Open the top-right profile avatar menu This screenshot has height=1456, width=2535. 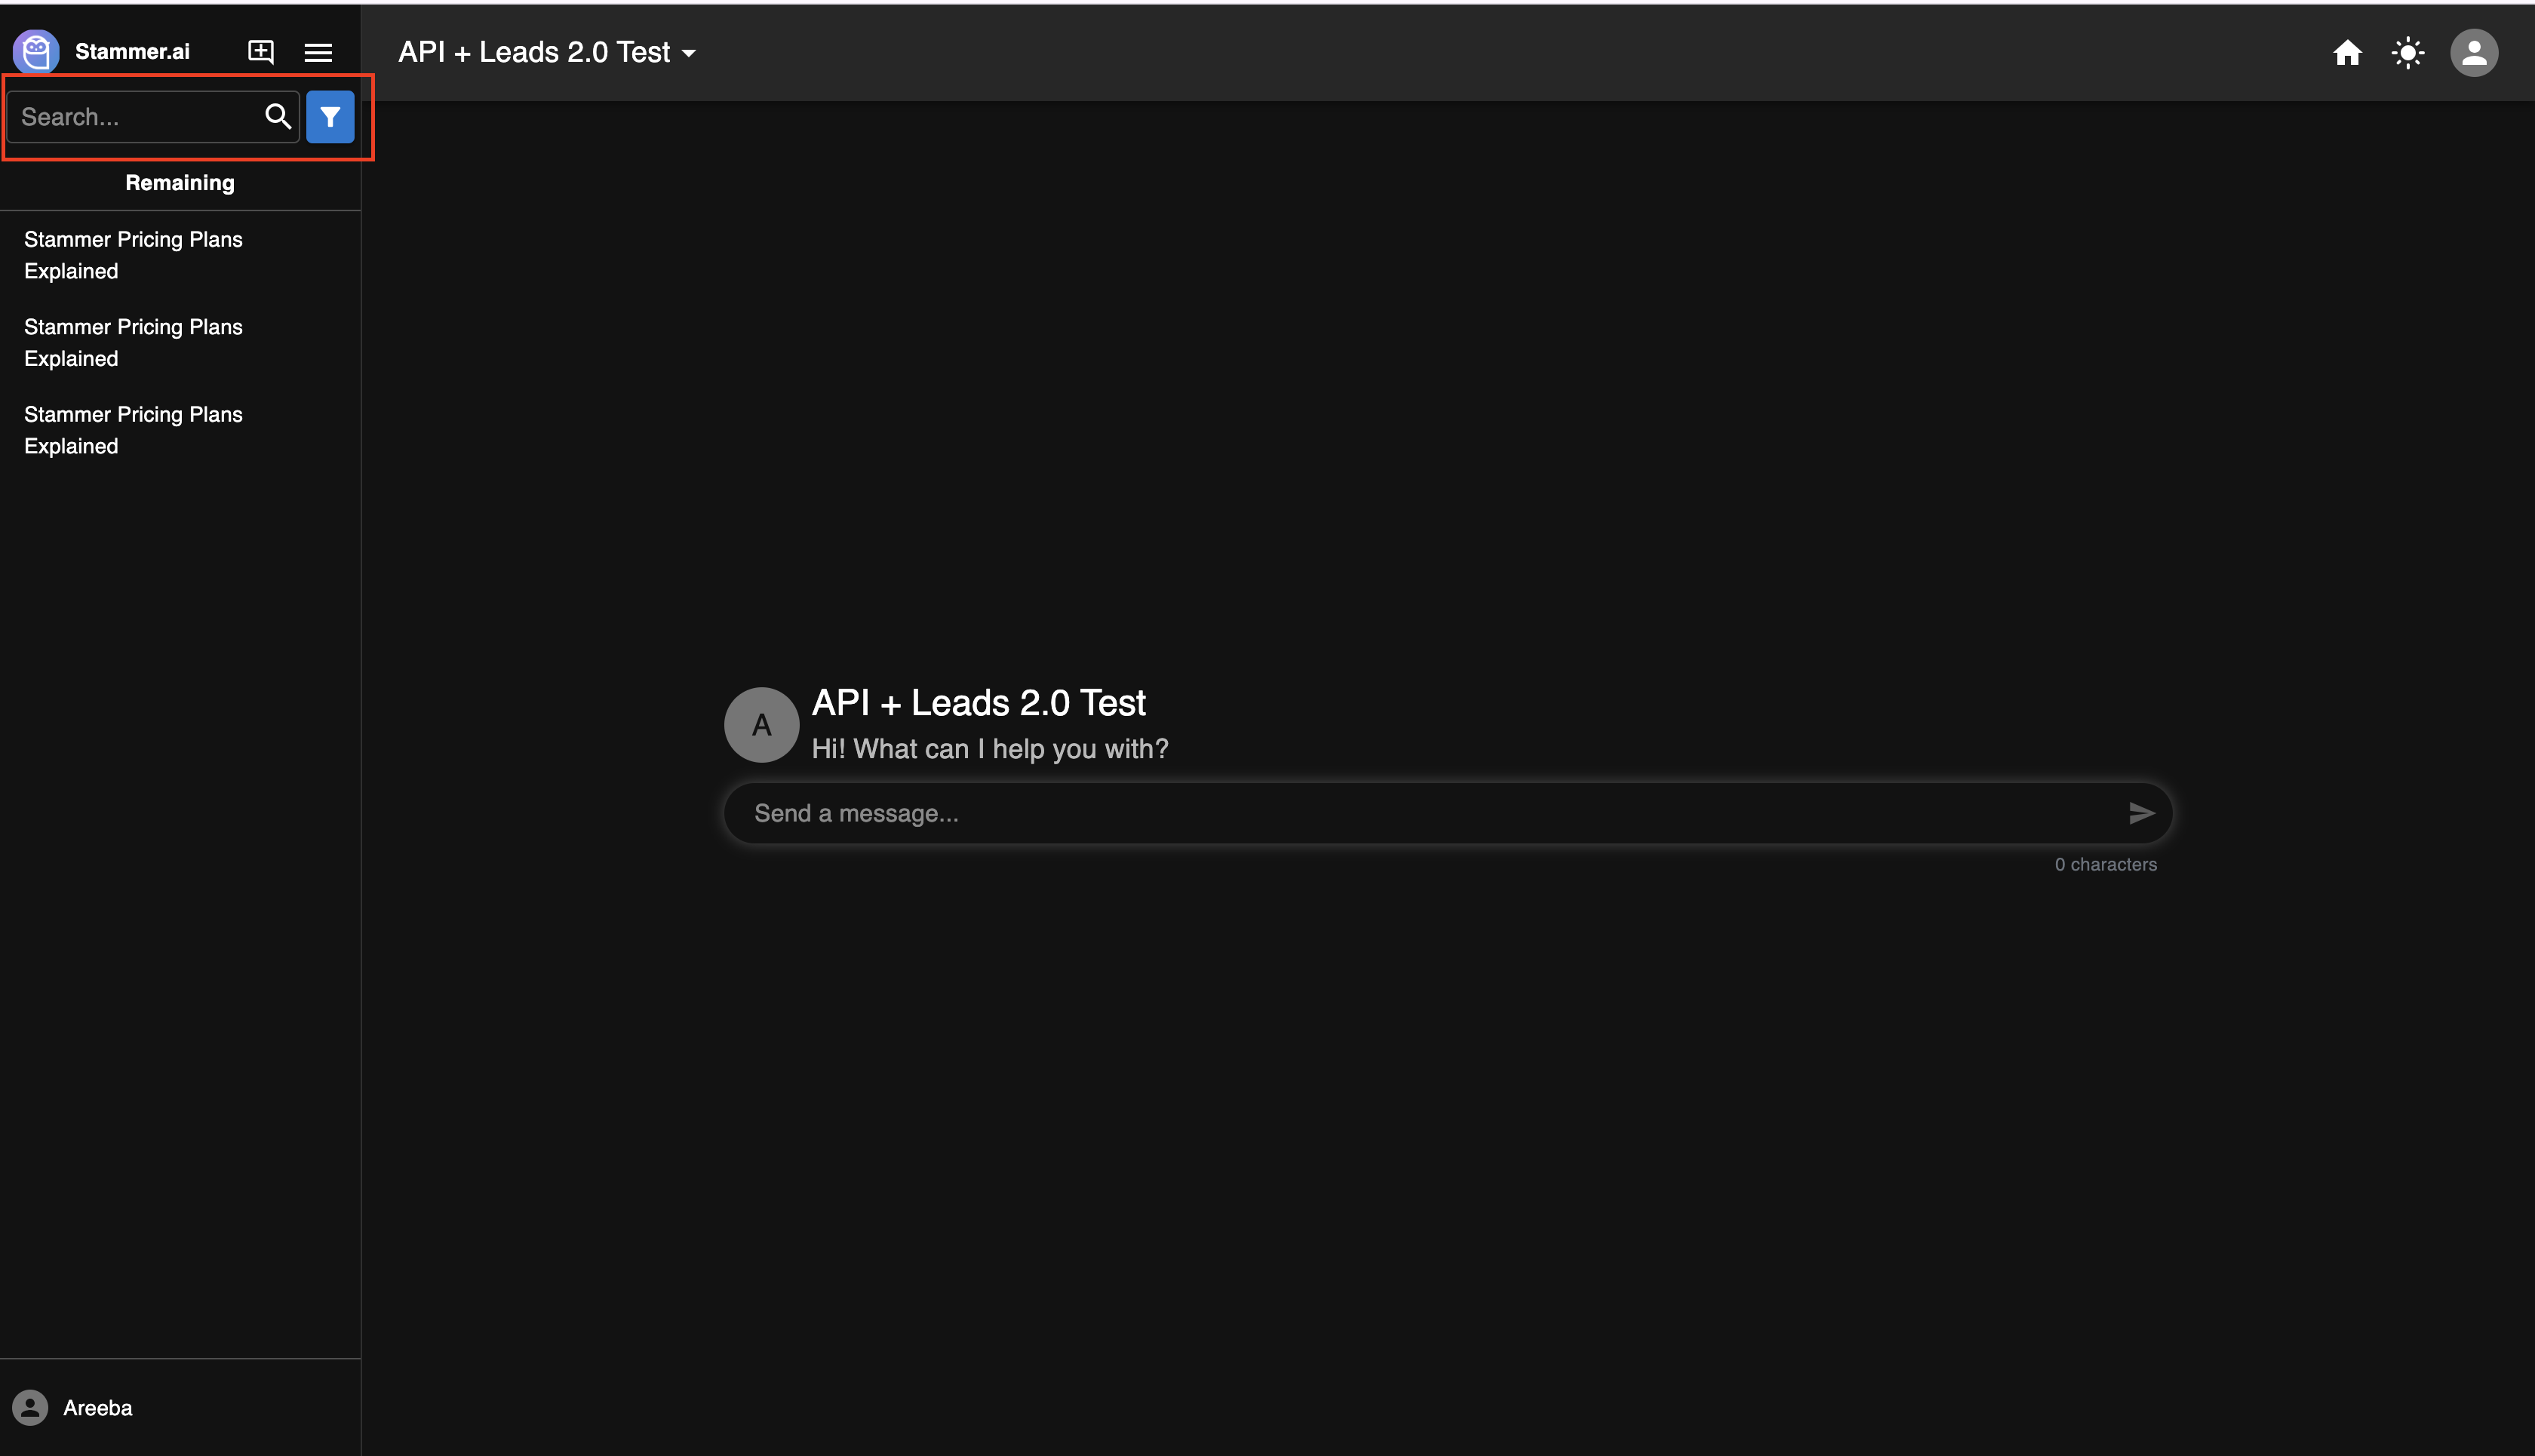tap(2474, 52)
